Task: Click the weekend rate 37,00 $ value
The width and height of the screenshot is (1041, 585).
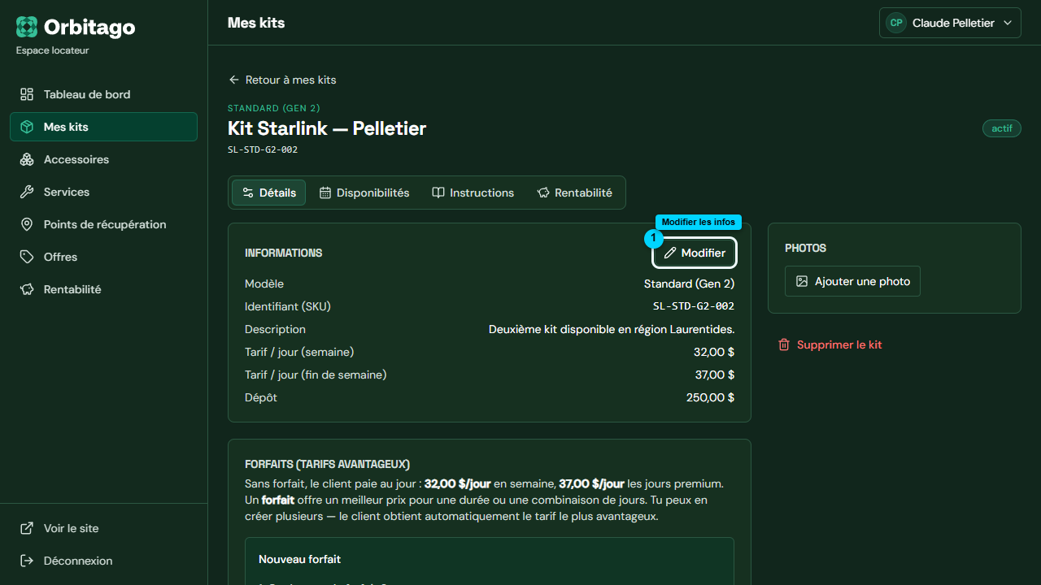Action: [714, 375]
